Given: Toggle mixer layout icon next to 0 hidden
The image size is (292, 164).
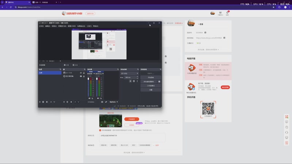Looking at the screenshot, I should click(x=102, y=102).
